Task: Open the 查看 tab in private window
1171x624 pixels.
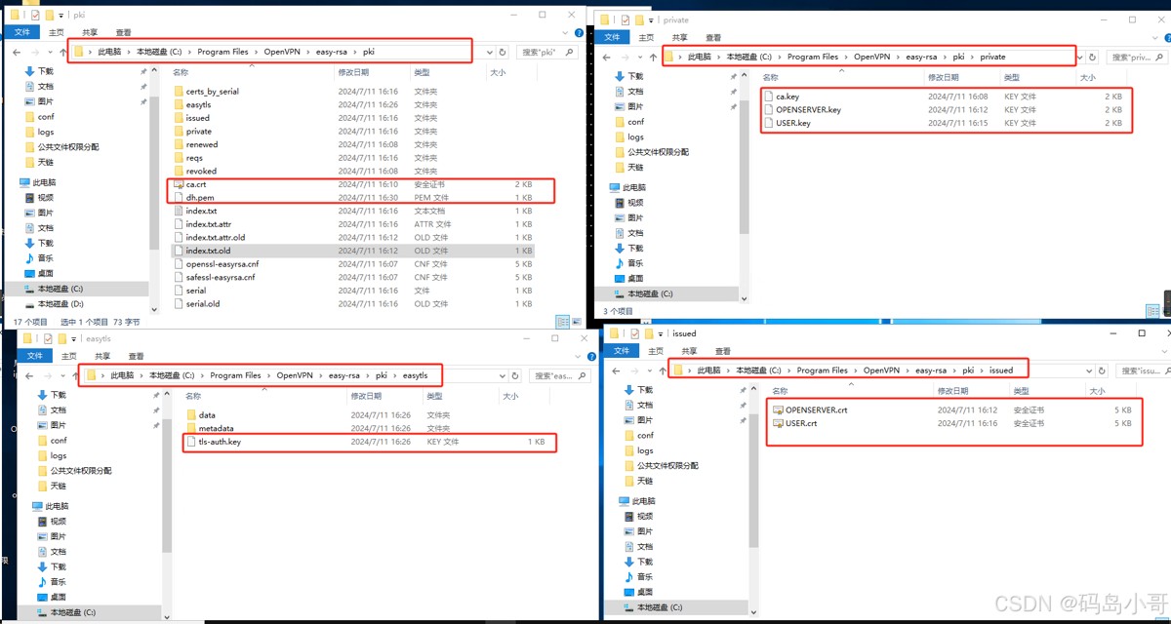Action: pos(712,37)
